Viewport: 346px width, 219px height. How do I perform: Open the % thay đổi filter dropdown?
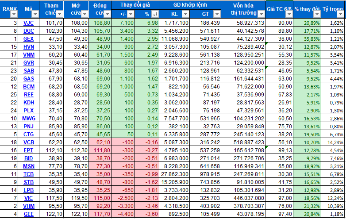click(x=317, y=14)
